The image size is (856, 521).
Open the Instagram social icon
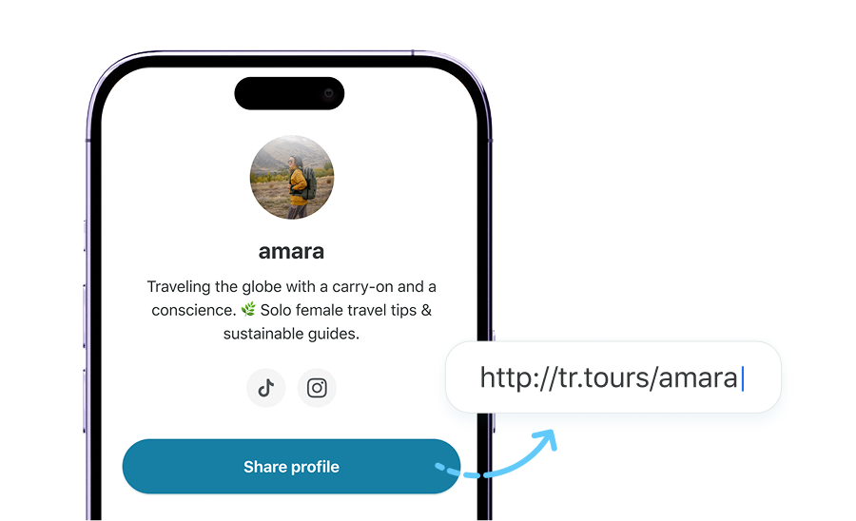(317, 388)
